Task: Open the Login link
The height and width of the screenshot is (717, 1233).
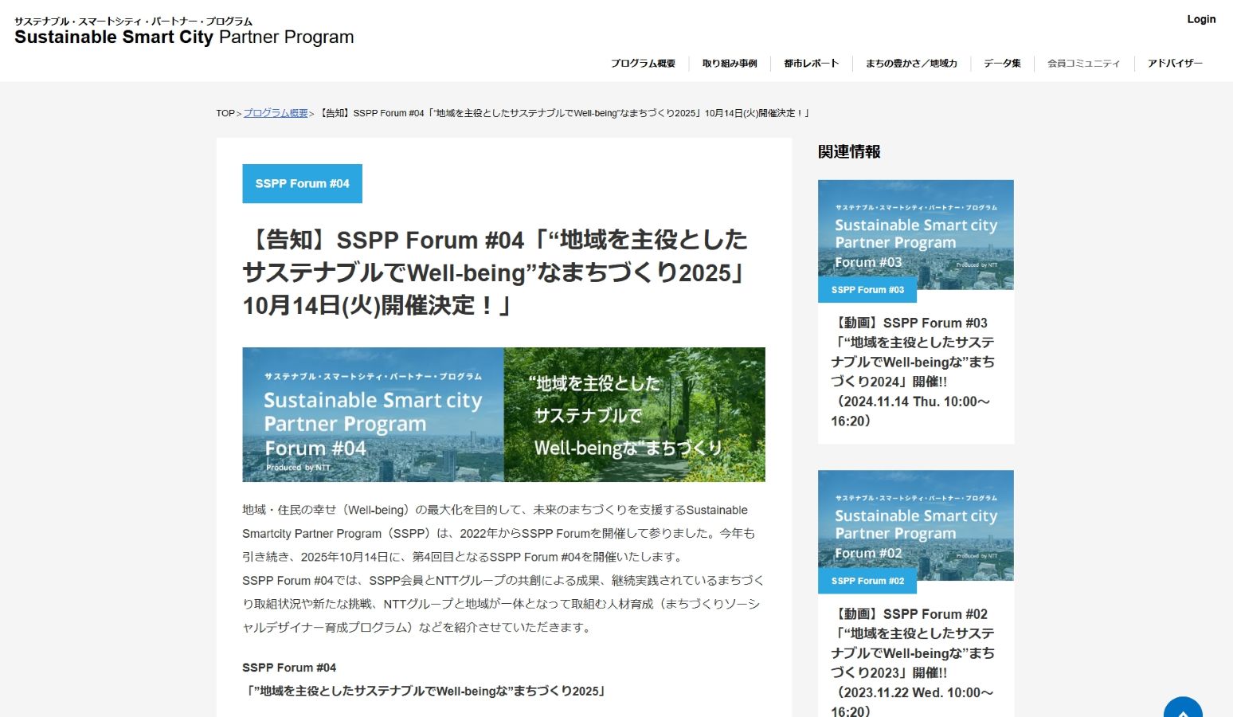Action: pyautogui.click(x=1200, y=19)
